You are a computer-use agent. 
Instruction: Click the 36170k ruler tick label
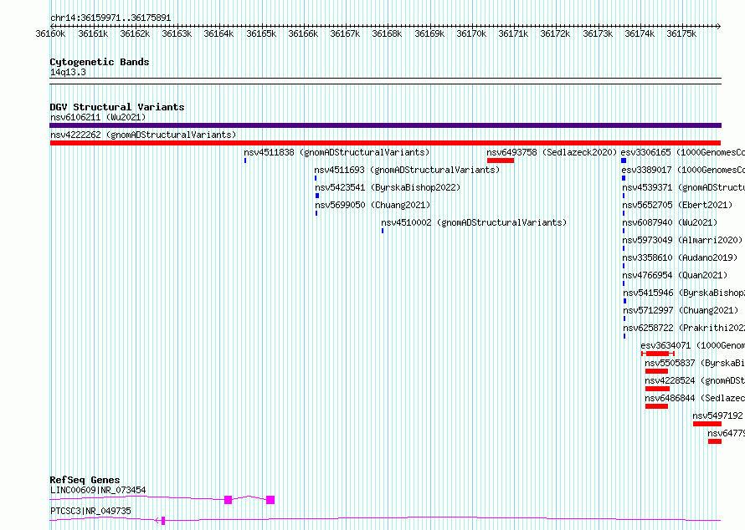click(x=471, y=34)
